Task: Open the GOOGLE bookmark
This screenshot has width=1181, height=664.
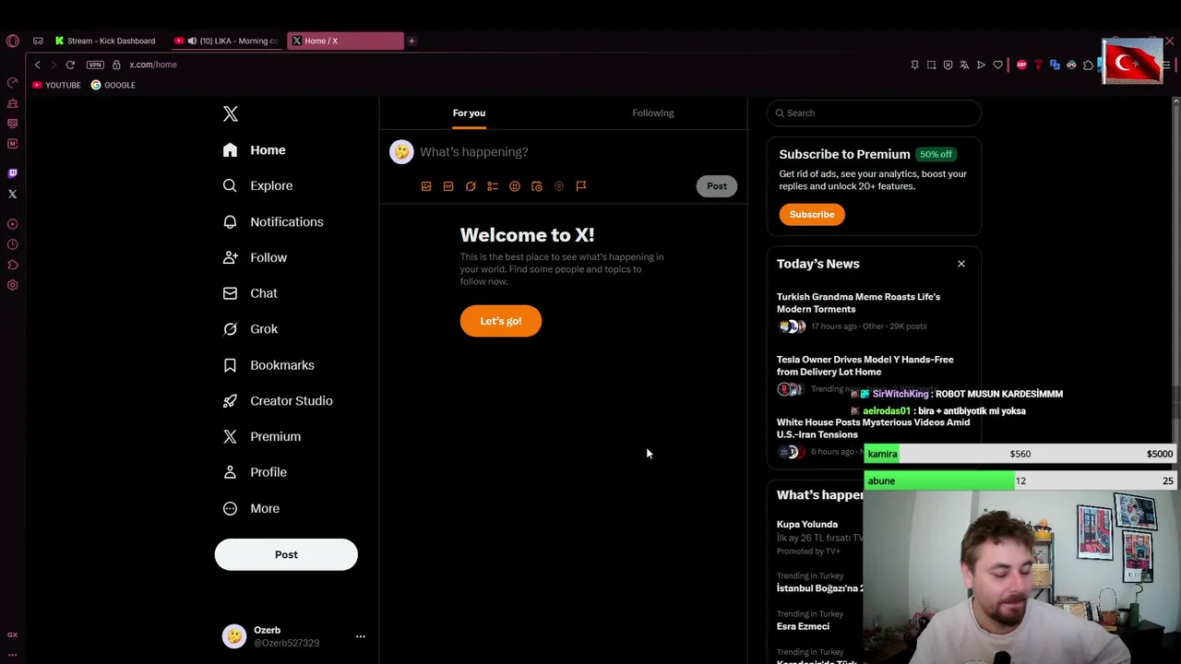Action: [x=113, y=85]
